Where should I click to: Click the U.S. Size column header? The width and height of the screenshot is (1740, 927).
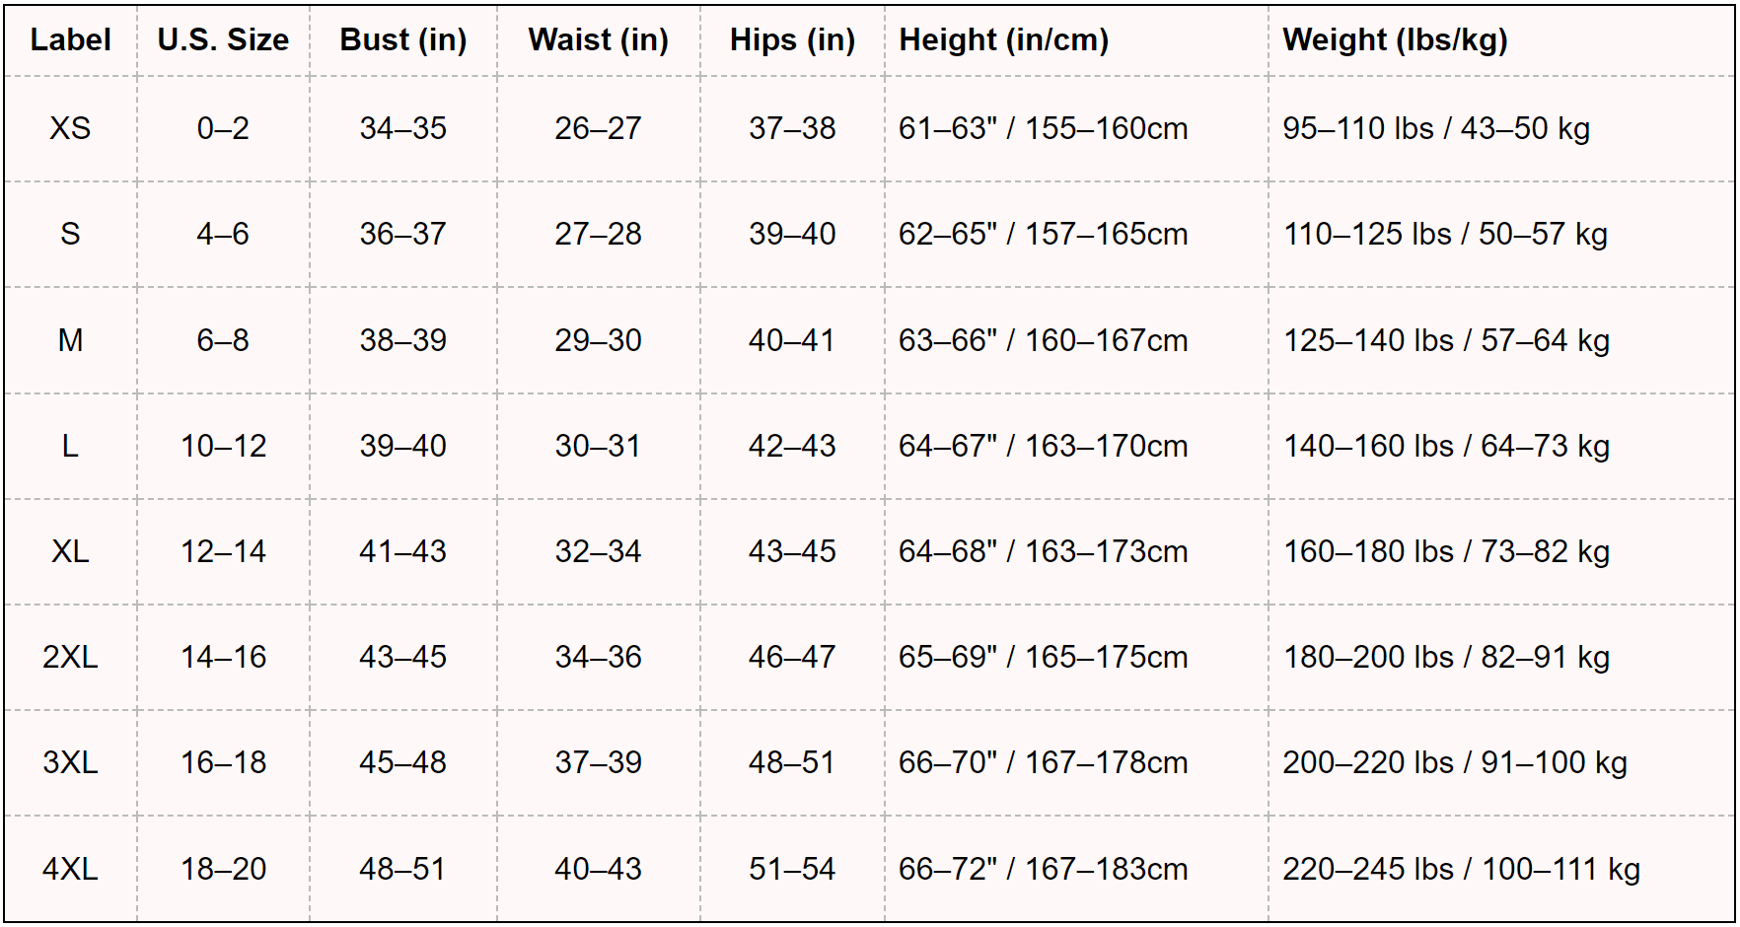point(223,40)
